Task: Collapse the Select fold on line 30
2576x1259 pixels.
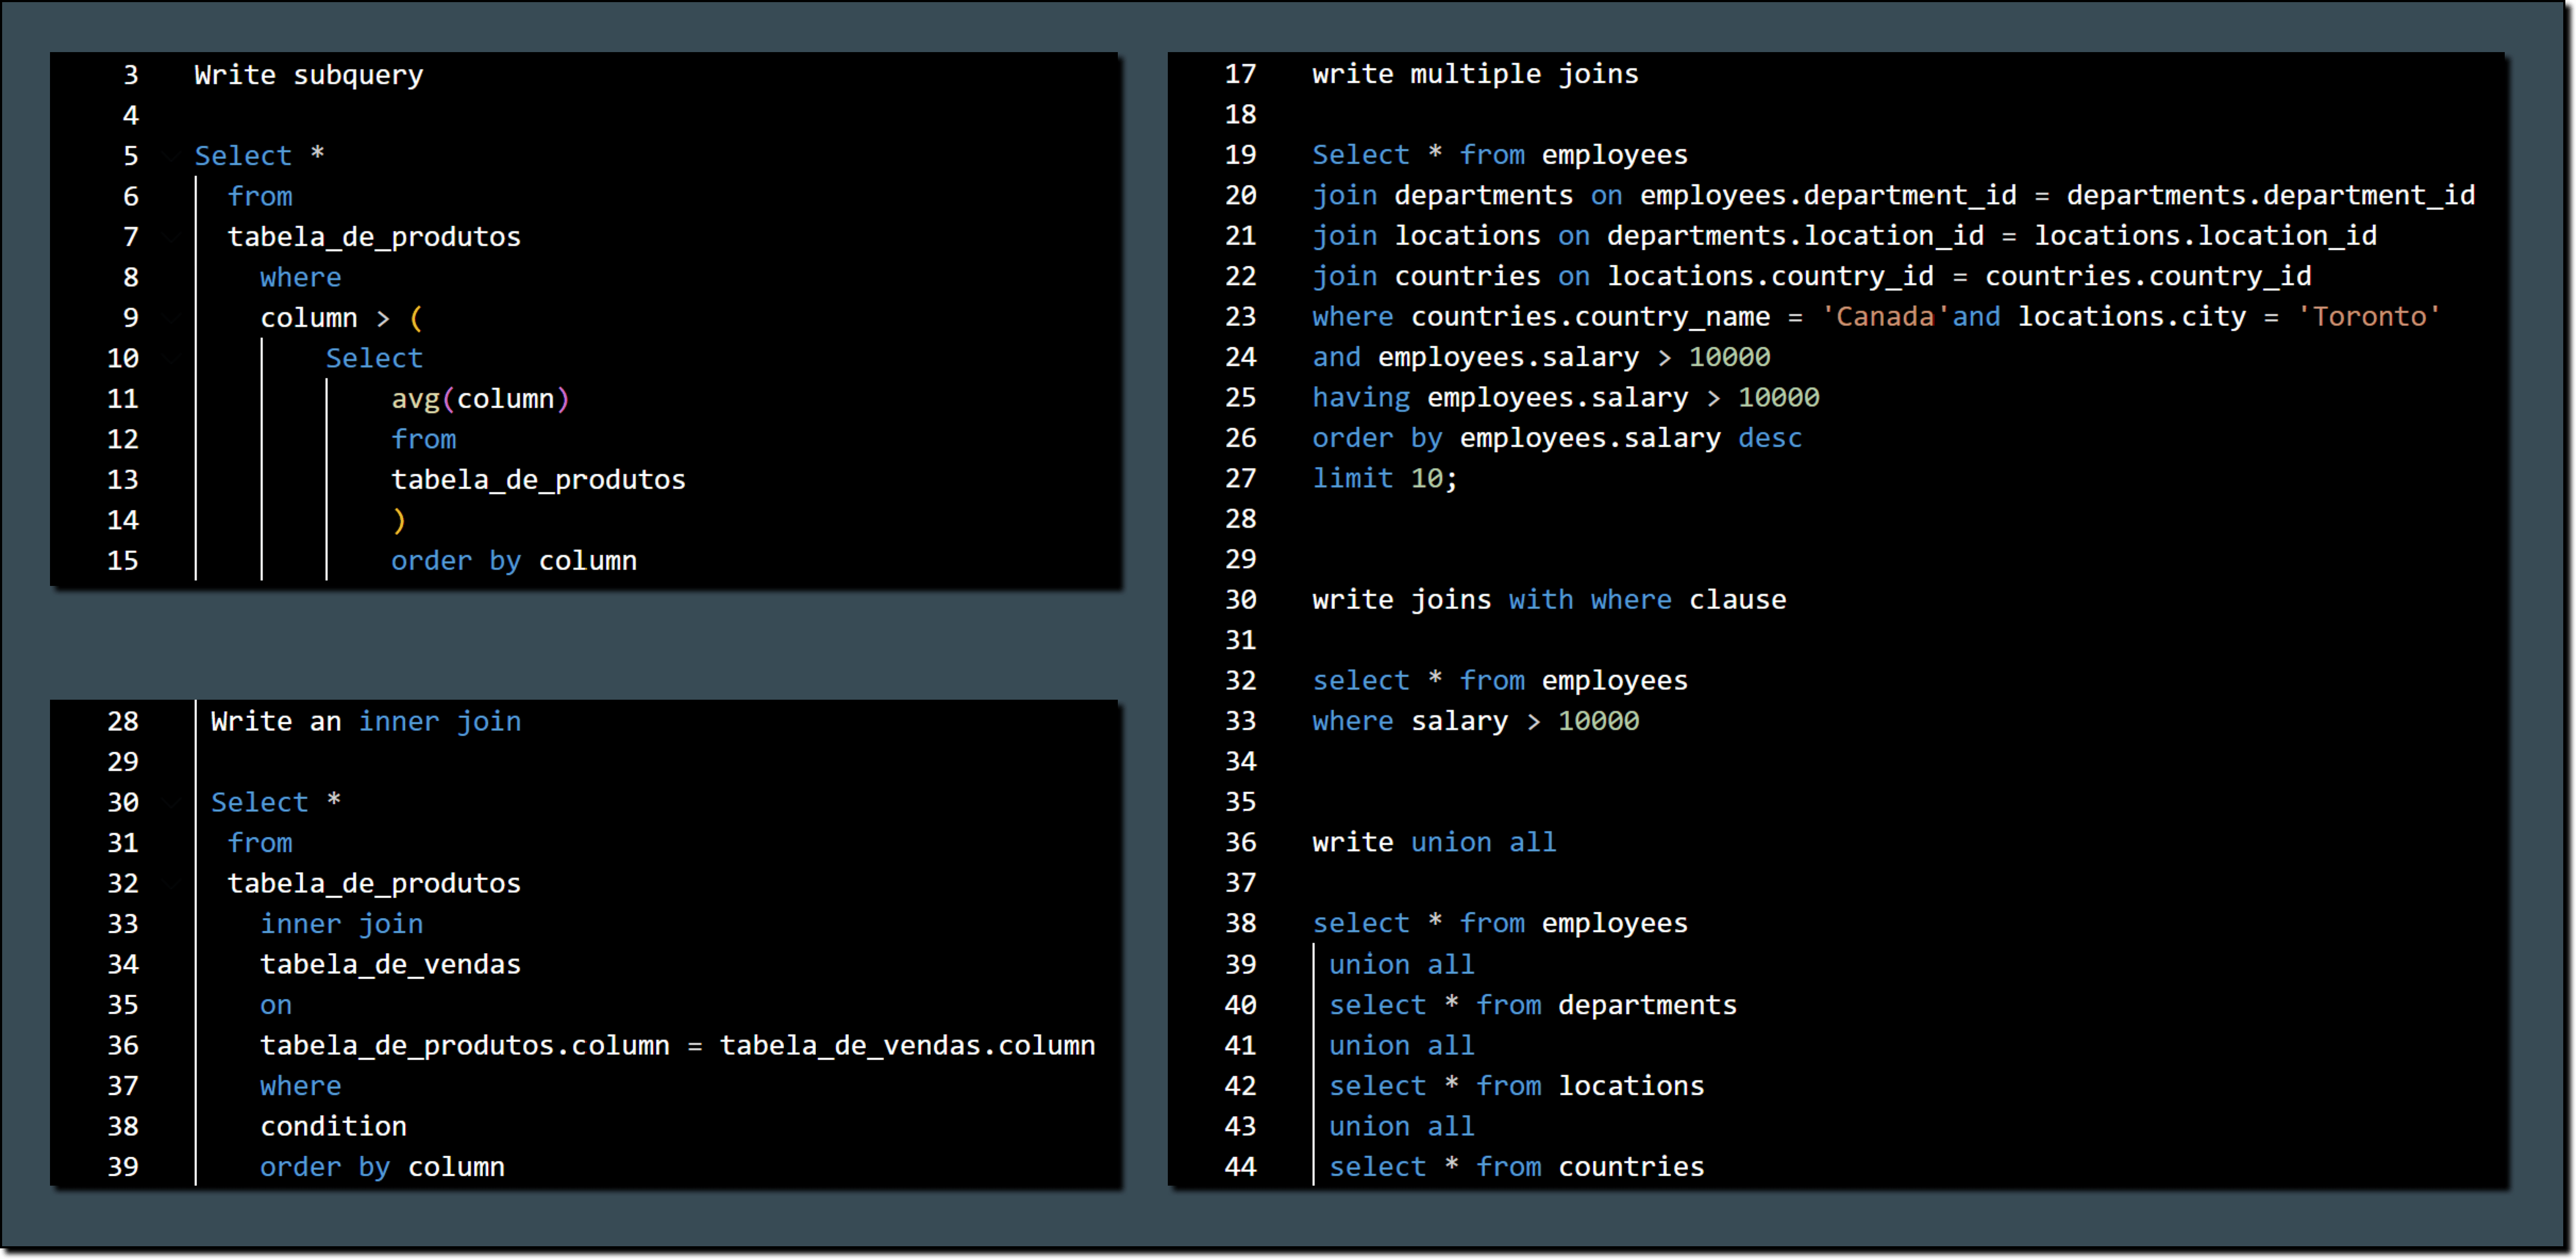Action: point(170,802)
